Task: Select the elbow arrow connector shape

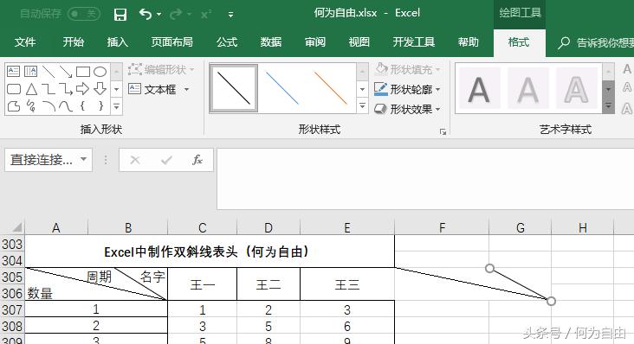Action: click(66, 89)
